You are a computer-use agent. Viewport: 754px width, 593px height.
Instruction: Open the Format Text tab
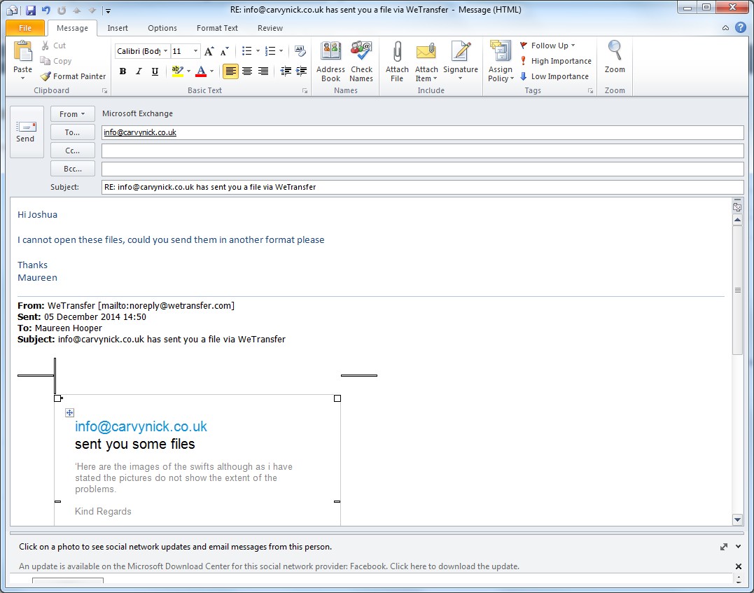point(217,28)
